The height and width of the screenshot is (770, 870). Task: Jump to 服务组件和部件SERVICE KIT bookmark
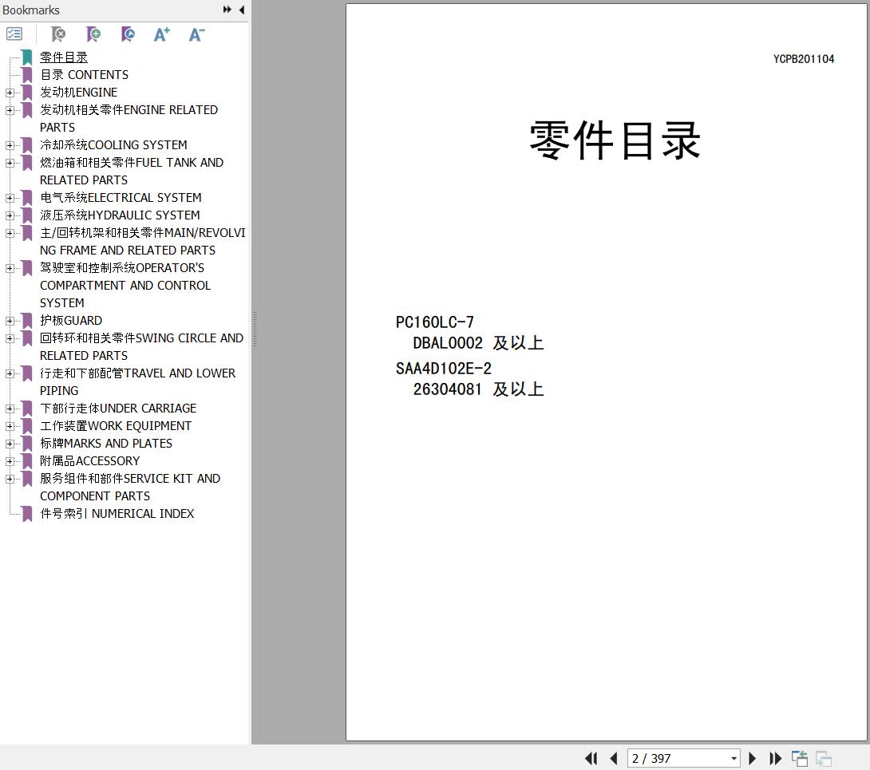130,487
